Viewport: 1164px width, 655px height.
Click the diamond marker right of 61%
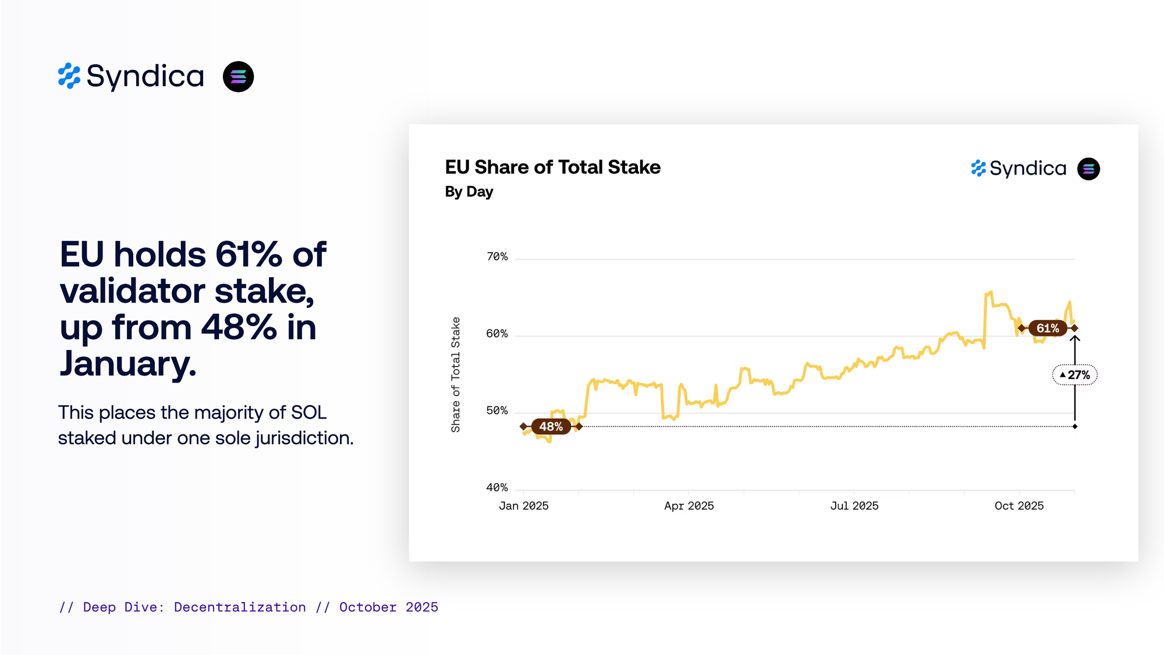[x=1074, y=328]
